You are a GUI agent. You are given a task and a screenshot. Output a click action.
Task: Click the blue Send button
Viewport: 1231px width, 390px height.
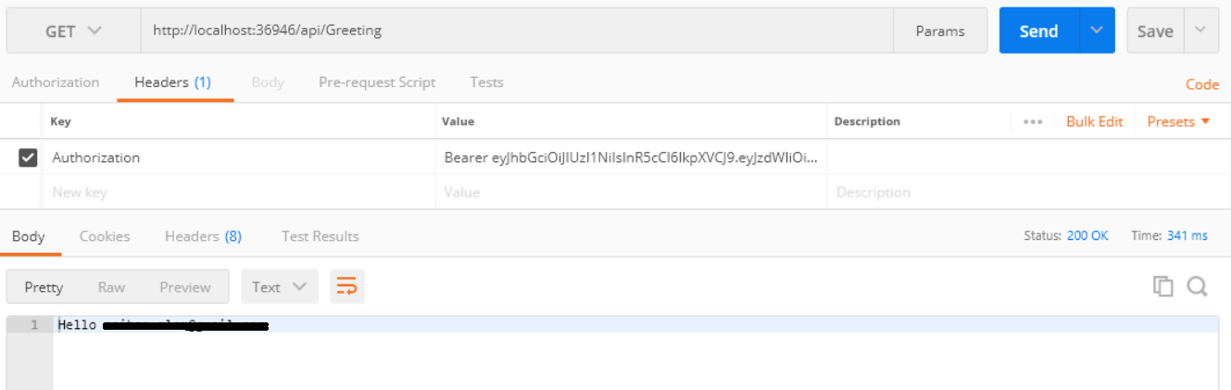(1038, 31)
